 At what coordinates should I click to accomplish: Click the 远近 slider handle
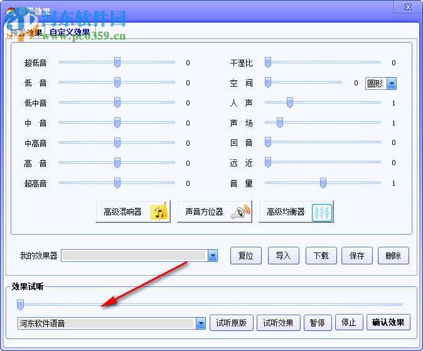[268, 162]
